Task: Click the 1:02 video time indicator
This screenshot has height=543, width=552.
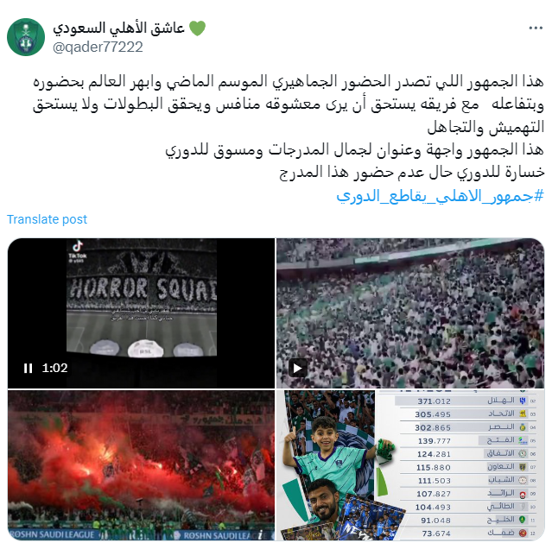Action: tap(54, 368)
